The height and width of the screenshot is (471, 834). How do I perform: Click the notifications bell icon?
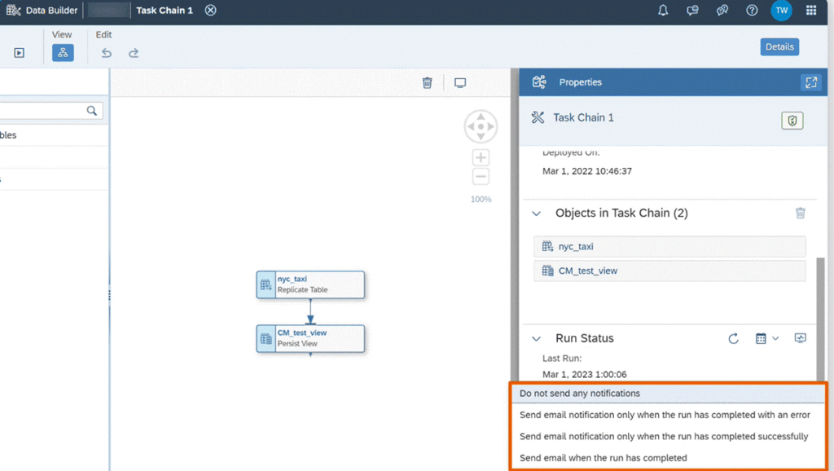click(x=663, y=10)
